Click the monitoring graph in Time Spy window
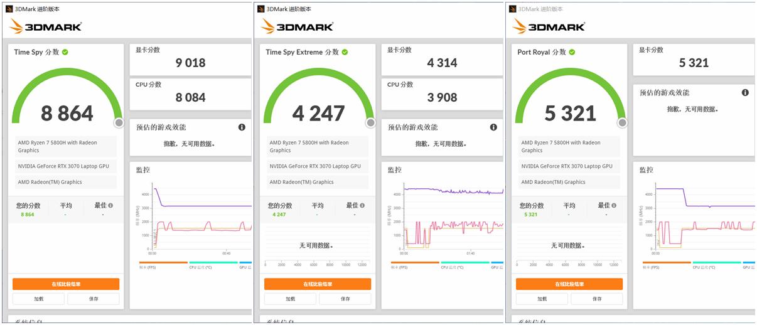 point(201,217)
